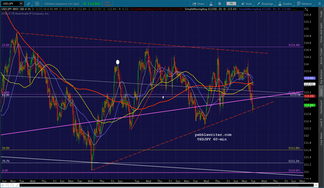Screen dimensions: 324x188
Task: Click the 113.09 red price bubble
Action: [x=309, y=96]
